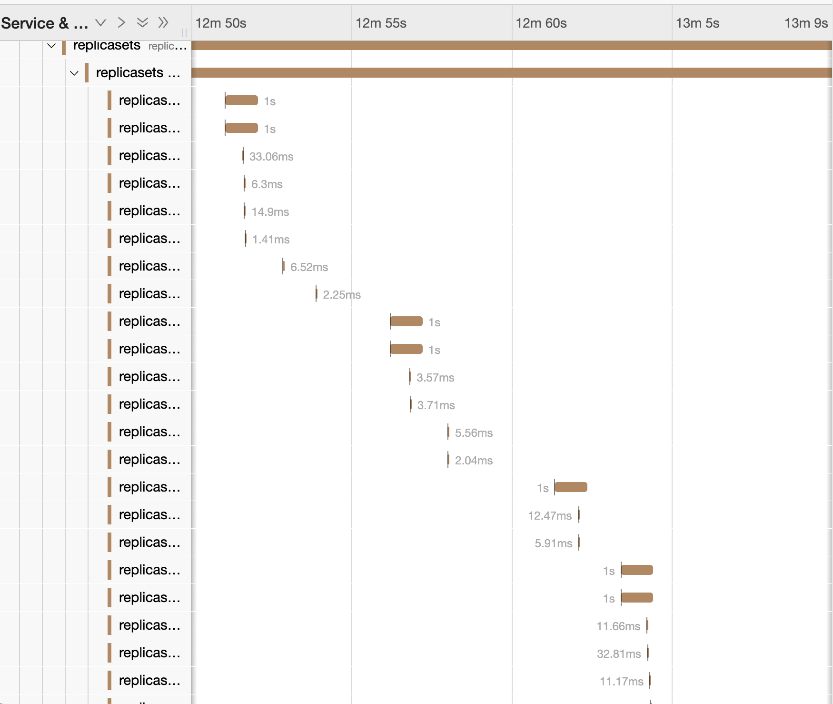Select the 32.81ms span marker
The image size is (833, 704).
pos(648,653)
